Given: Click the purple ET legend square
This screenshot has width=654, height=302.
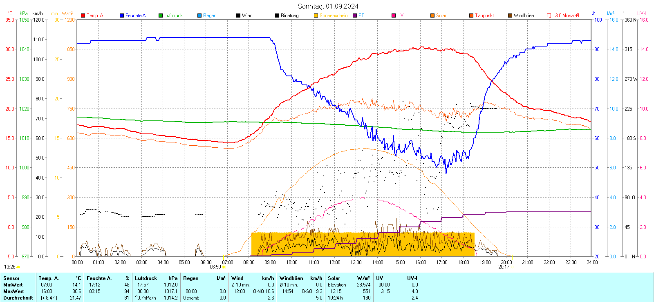Looking at the screenshot, I should (355, 16).
